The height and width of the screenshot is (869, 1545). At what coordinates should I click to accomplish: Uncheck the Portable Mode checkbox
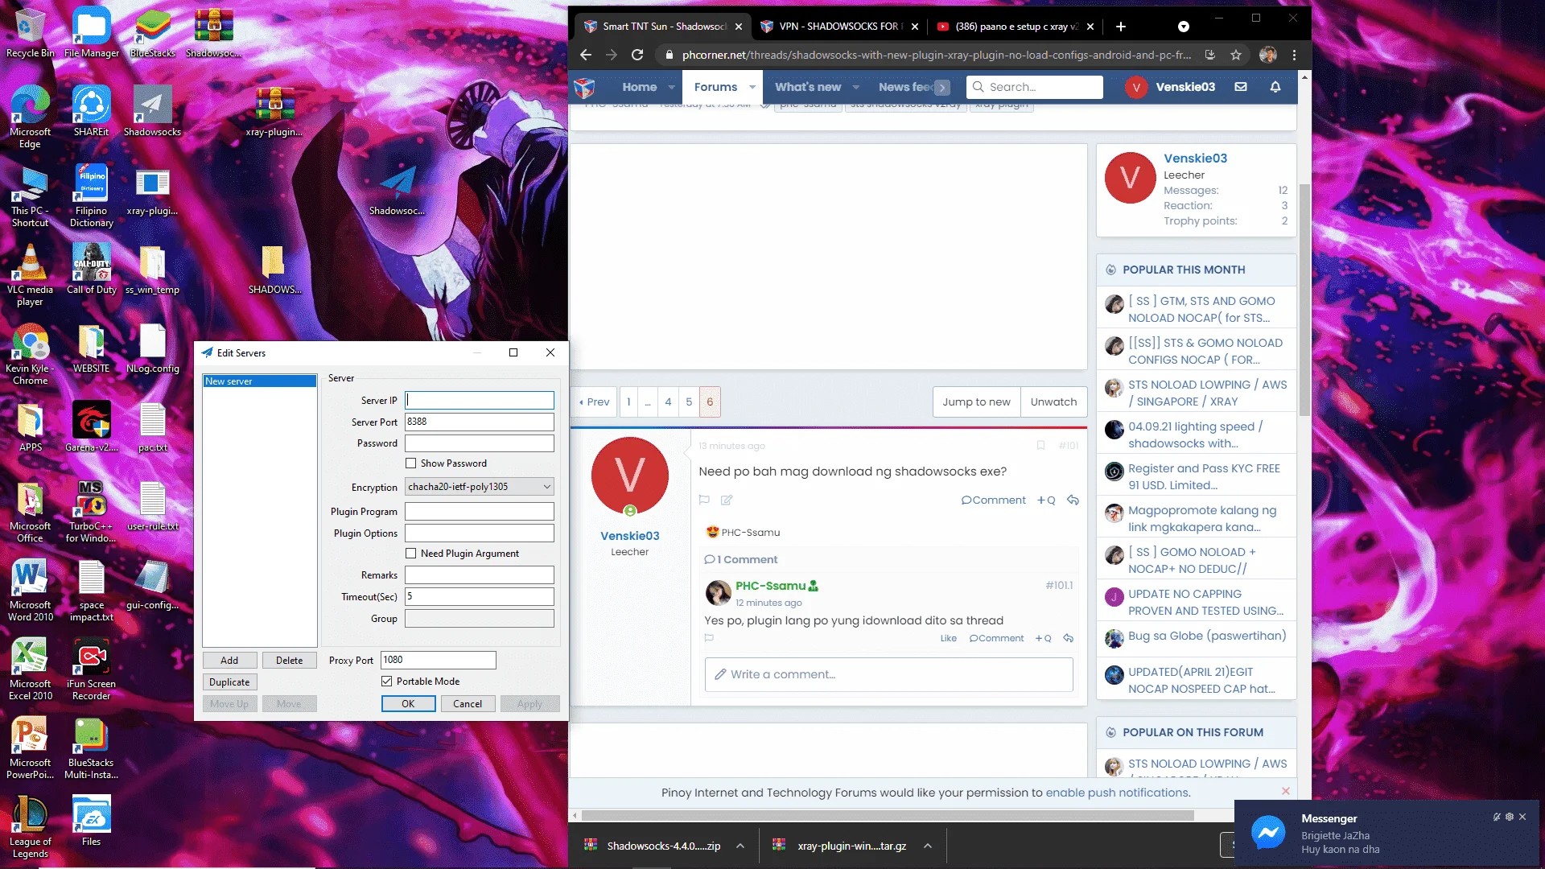tap(387, 682)
